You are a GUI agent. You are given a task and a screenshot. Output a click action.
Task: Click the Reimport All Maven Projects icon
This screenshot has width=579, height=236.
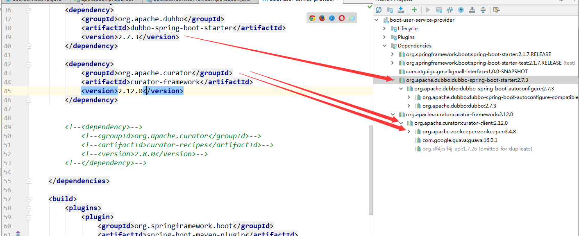[x=379, y=10]
